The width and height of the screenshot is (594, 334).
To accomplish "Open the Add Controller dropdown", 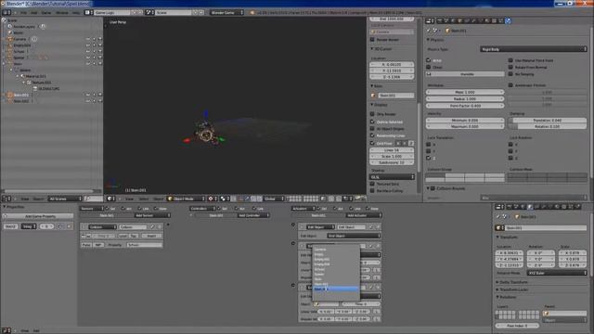I will 253,215.
